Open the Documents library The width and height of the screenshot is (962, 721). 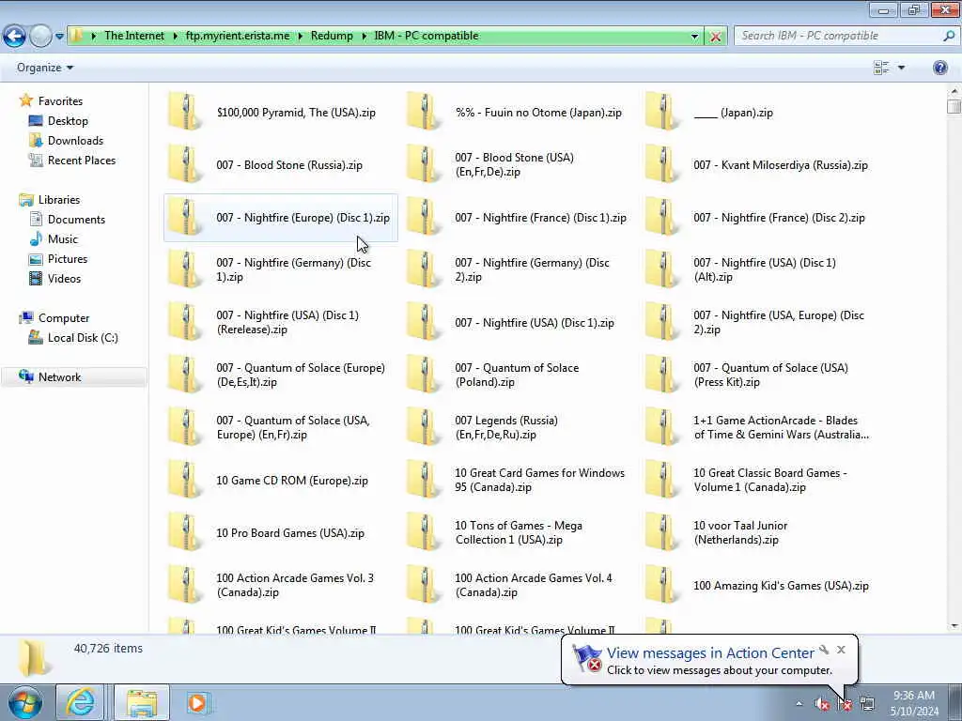click(x=76, y=220)
